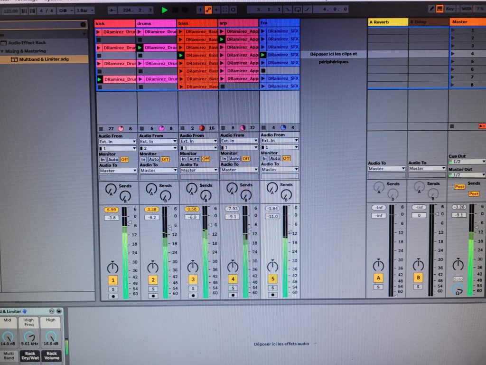Select the kick track header
Viewport: 486px width, 365px height.
pyautogui.click(x=115, y=24)
